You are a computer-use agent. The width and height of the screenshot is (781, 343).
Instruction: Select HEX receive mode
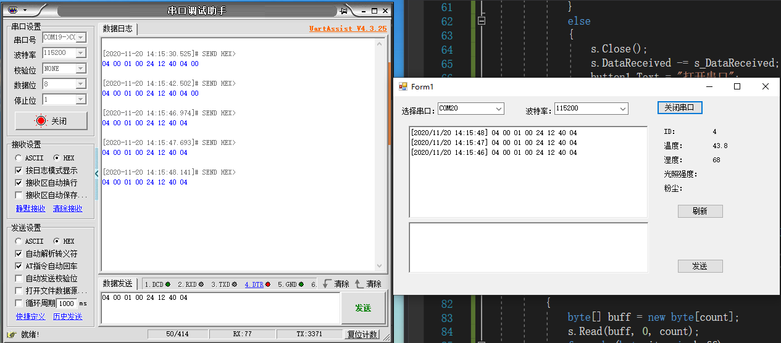pyautogui.click(x=56, y=158)
